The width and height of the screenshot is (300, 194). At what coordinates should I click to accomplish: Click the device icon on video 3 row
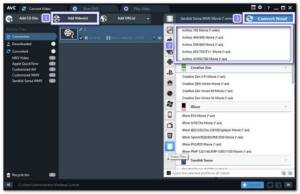pos(154,38)
